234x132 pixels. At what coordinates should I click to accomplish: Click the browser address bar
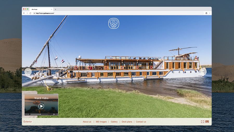(117, 13)
